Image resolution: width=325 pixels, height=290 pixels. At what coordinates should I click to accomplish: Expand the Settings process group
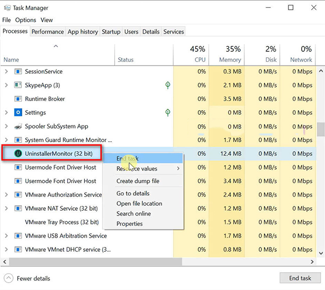point(7,113)
